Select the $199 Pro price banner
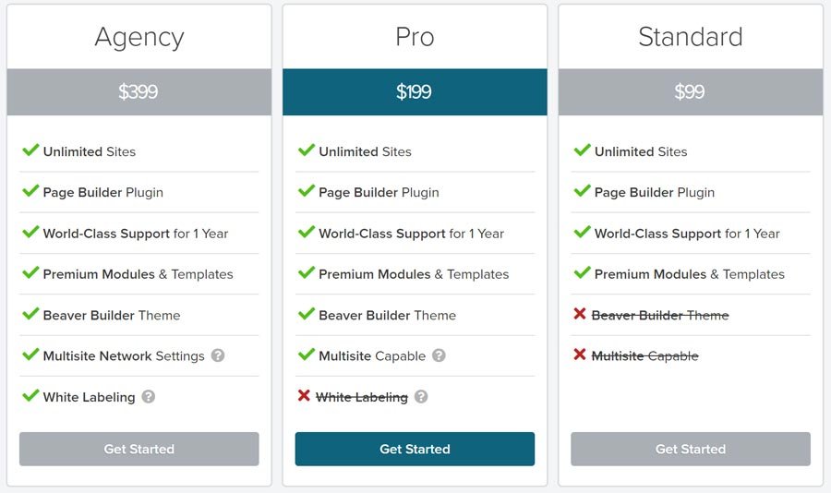Image resolution: width=831 pixels, height=493 pixels. 415,91
